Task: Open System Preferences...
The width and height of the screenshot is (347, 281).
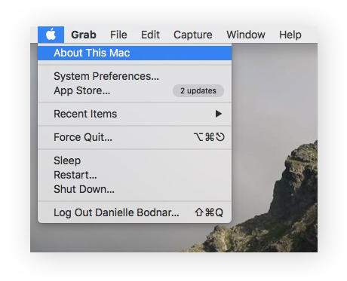Action: [x=134, y=76]
